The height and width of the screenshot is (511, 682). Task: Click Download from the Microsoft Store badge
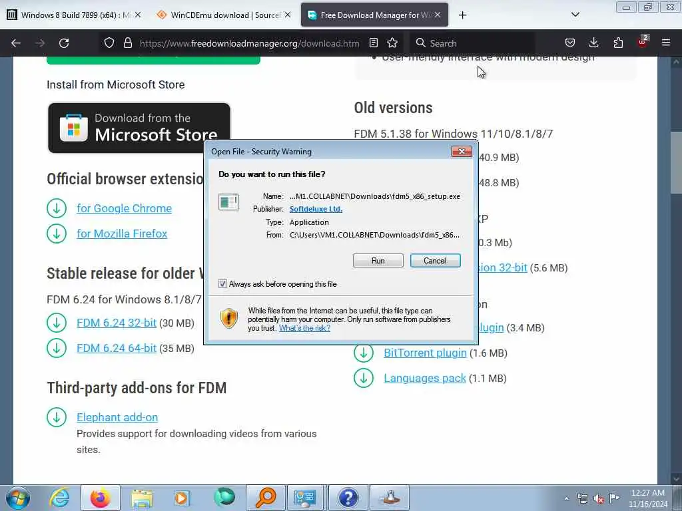click(139, 128)
